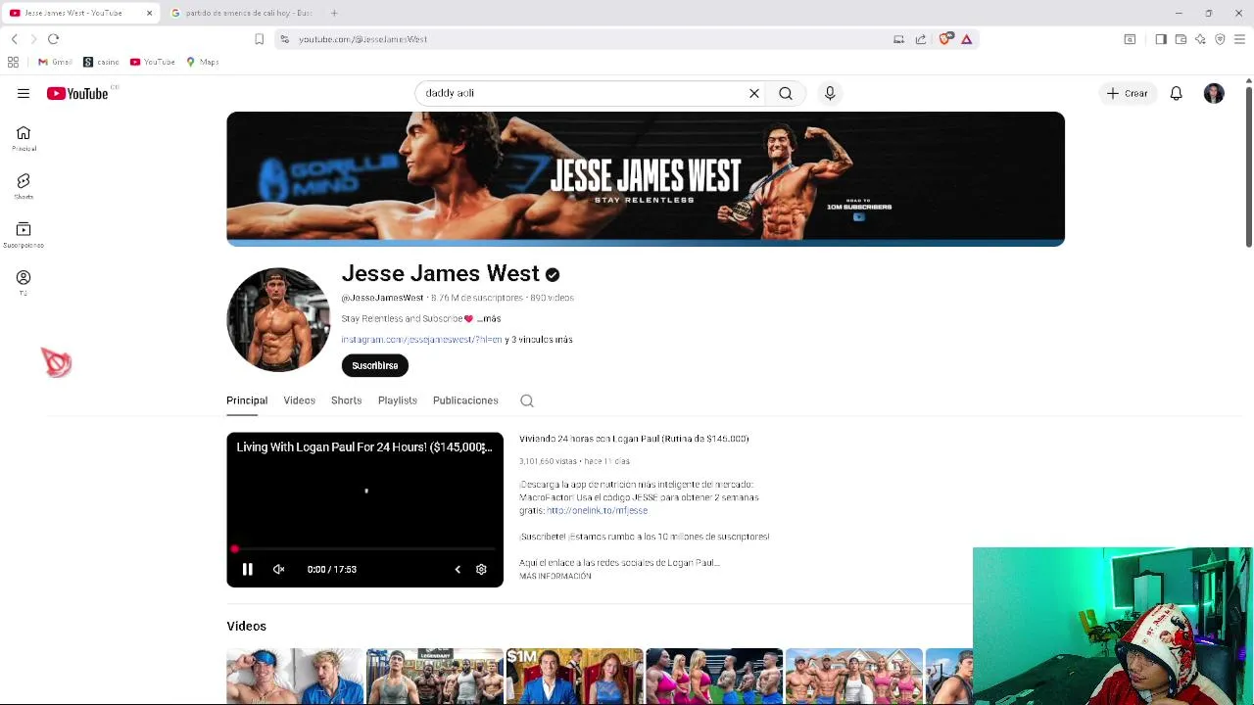The height and width of the screenshot is (705, 1254).
Task: Click the YouTube logo
Action: tap(77, 93)
